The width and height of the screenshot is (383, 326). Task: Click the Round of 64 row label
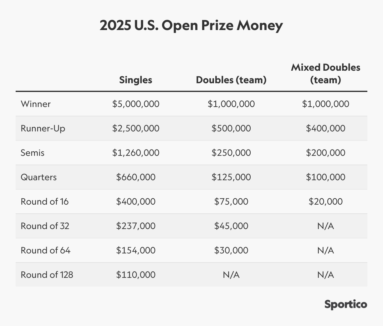click(45, 250)
